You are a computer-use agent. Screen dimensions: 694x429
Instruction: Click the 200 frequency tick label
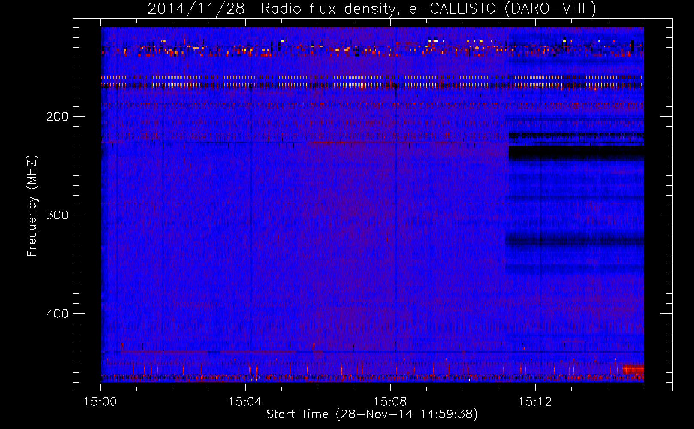(x=57, y=117)
